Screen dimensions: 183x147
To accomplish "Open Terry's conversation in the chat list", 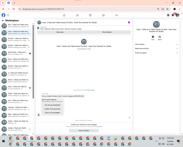I will (16, 26).
